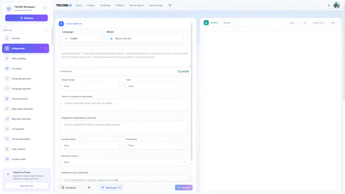Click the Copy export button
The image size is (345, 194).
(292, 23)
